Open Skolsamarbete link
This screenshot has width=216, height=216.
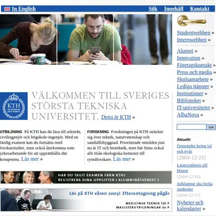(x=193, y=79)
